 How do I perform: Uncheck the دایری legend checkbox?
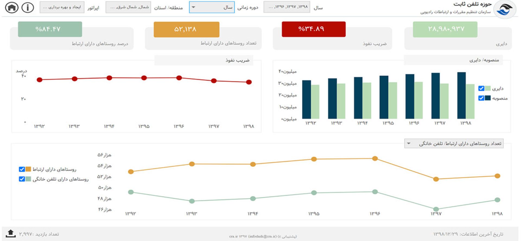(x=481, y=88)
